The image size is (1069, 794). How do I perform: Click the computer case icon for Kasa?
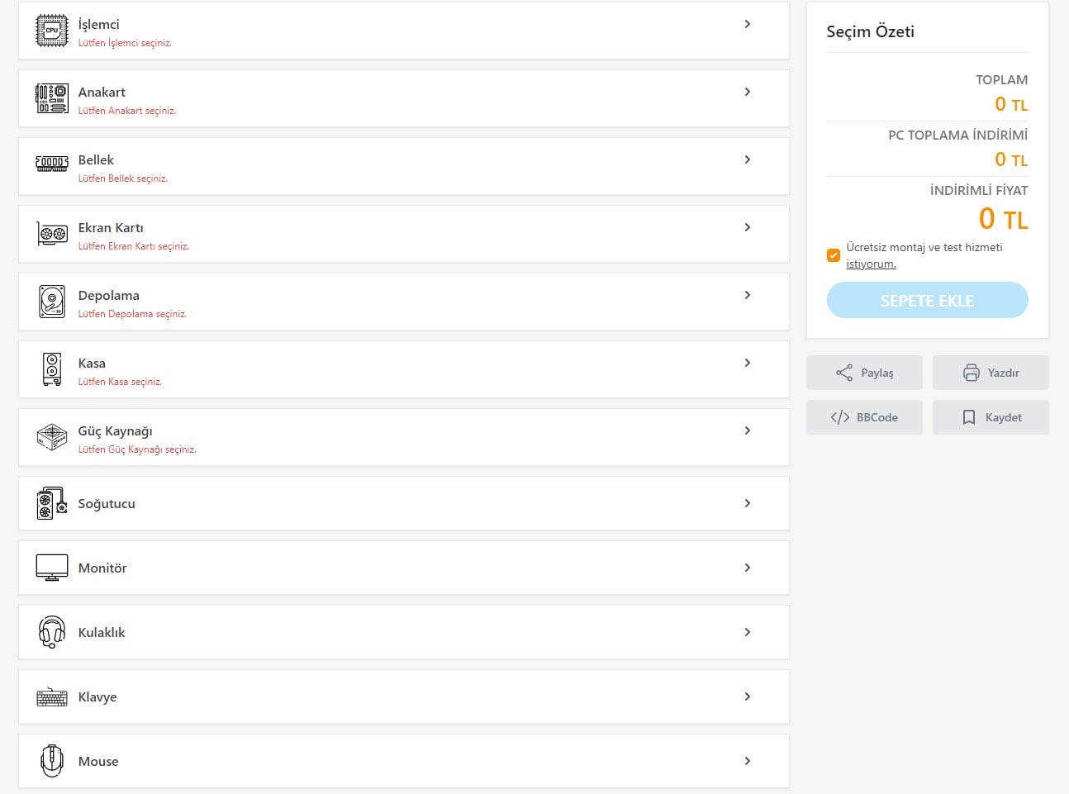coord(52,369)
